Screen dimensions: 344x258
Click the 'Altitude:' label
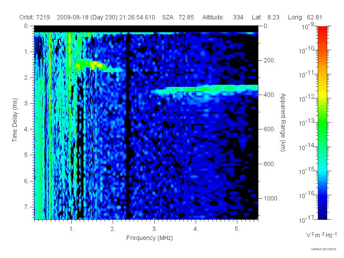(213, 17)
